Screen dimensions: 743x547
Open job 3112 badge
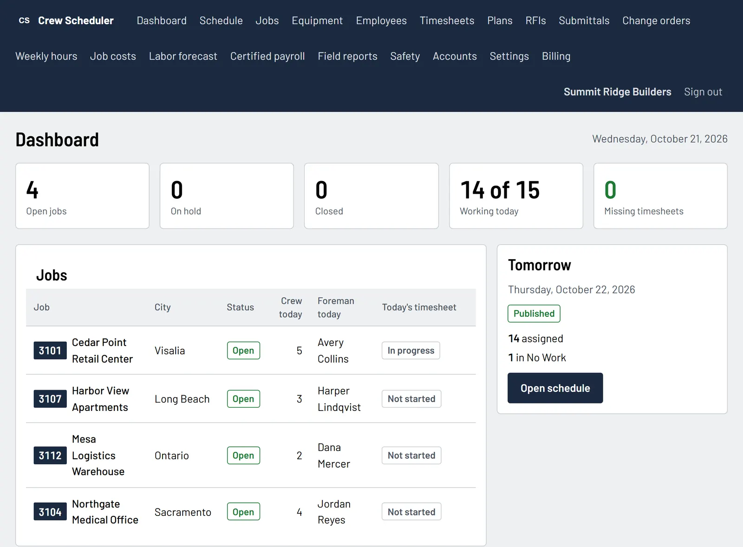coord(50,456)
